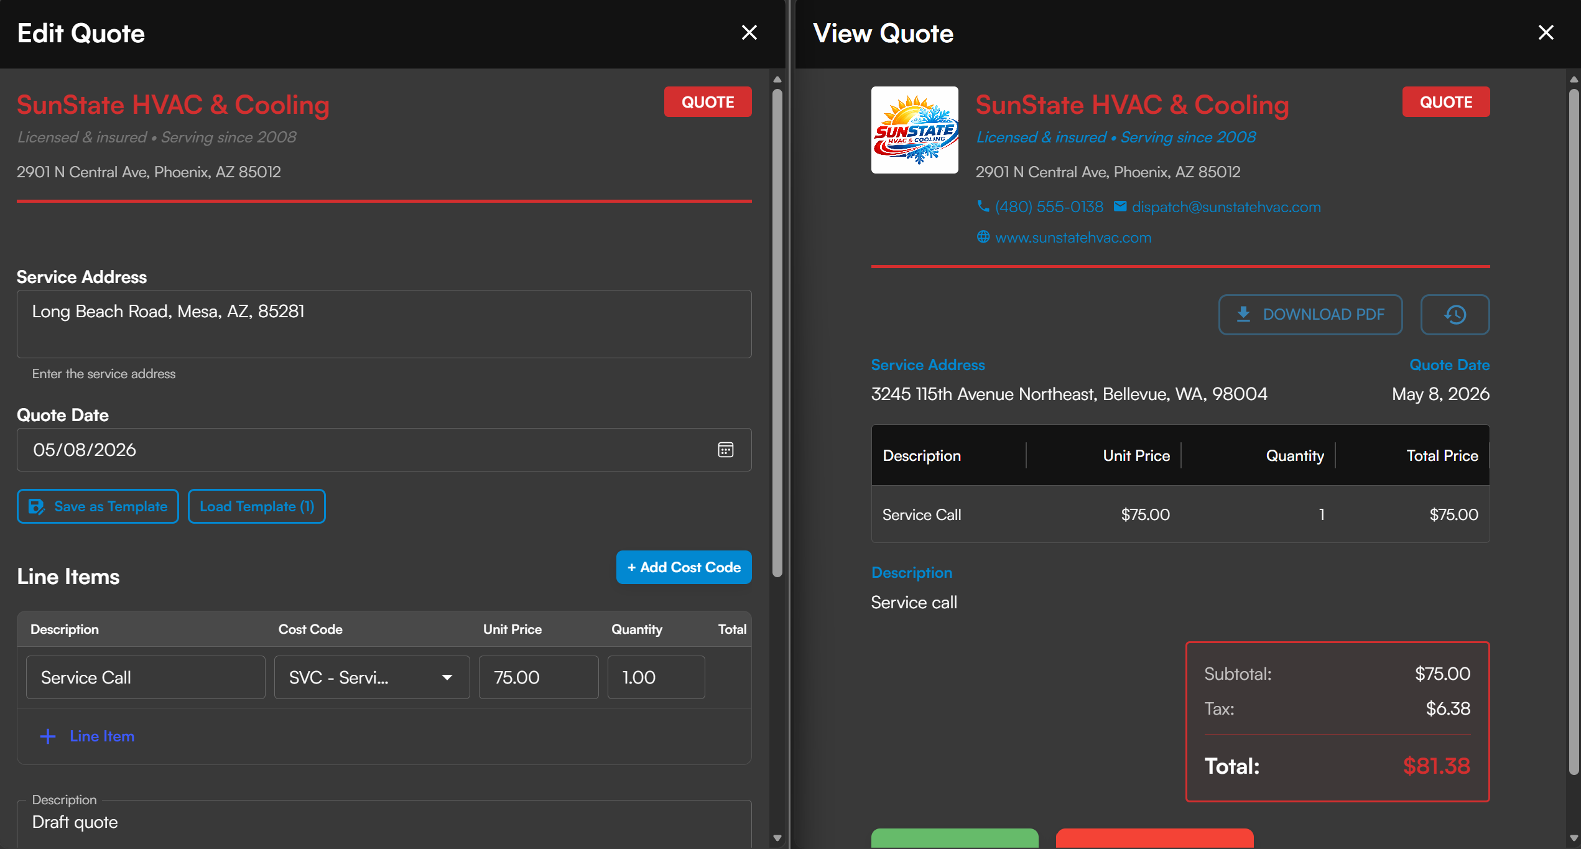
Task: Click the $81.38 total amount
Action: (1437, 766)
